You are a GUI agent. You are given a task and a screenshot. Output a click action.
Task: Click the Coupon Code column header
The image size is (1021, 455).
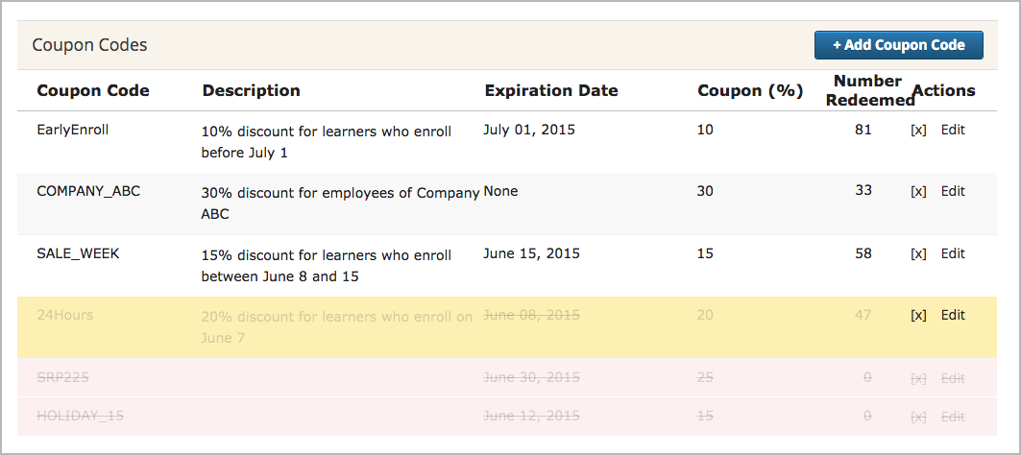tap(93, 91)
